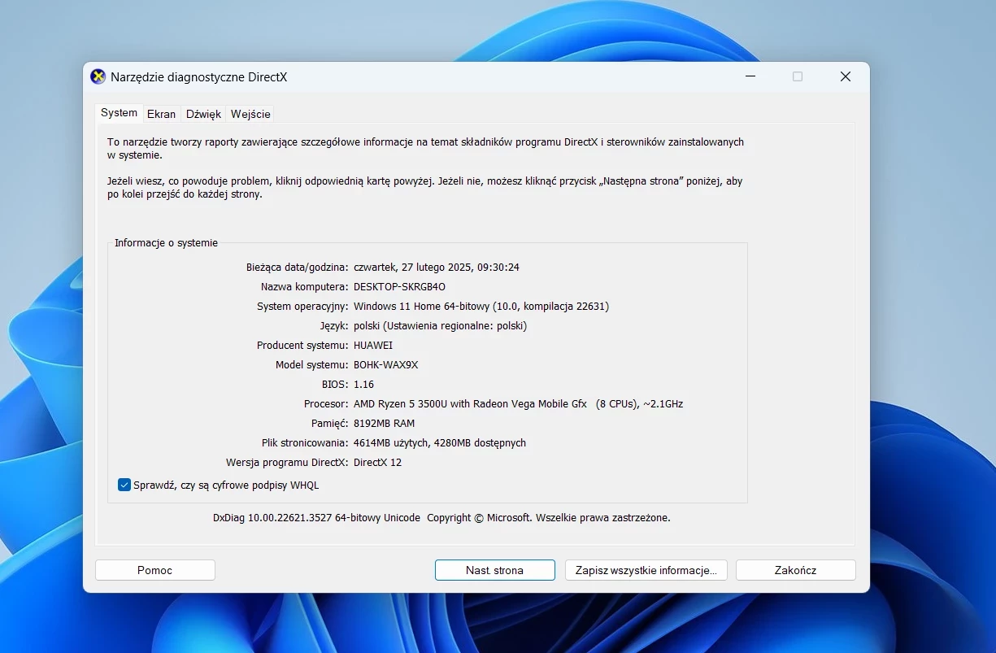Click Zapisz wszystkie informacje button
The height and width of the screenshot is (653, 996).
click(646, 570)
